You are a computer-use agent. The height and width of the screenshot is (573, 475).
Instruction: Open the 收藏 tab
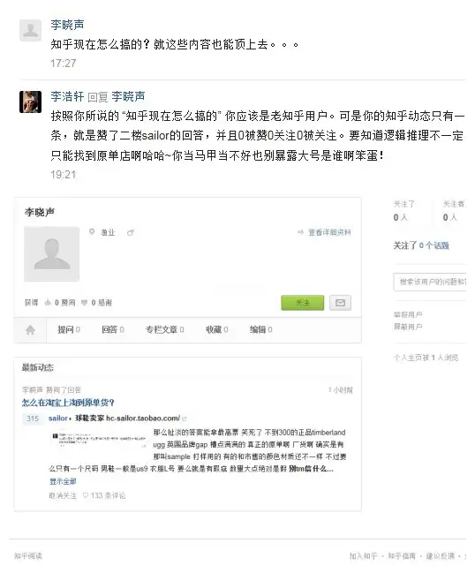(x=217, y=329)
